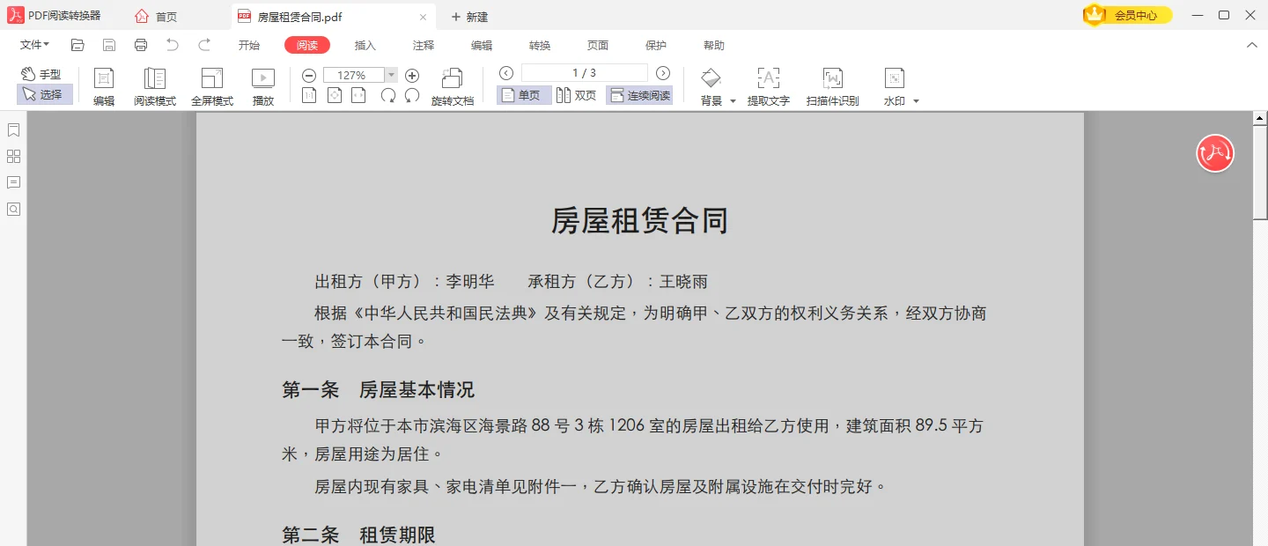Click heading 第一条 房屋基本情况
This screenshot has width=1268, height=546.
click(x=379, y=389)
